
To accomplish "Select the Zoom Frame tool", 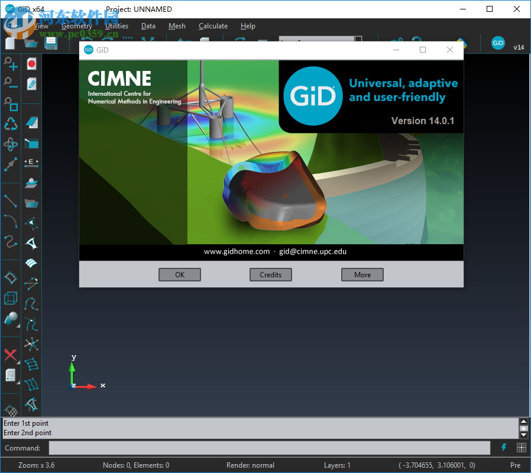I will (11, 104).
